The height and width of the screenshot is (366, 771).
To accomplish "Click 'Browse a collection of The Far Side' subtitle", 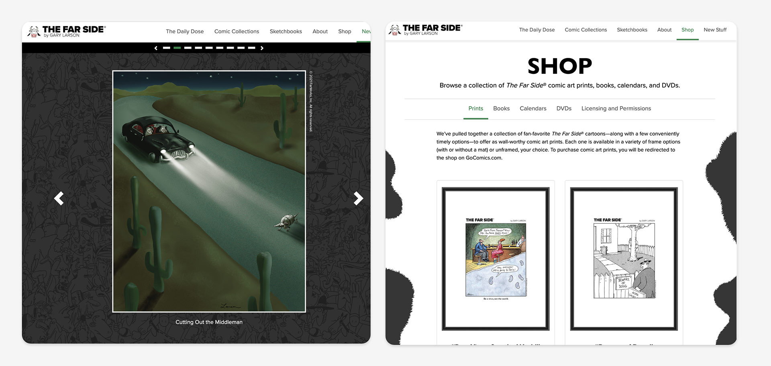I will pos(560,85).
